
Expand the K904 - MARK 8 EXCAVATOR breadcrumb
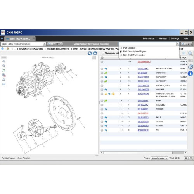coord(72,49)
